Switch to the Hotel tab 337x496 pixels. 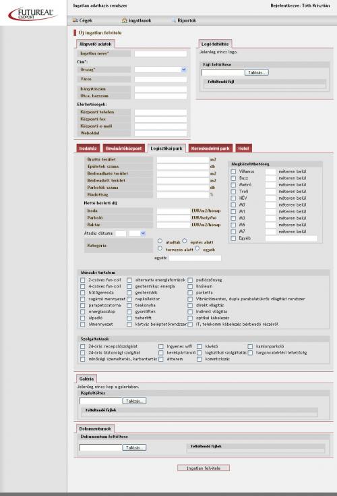tap(243, 148)
